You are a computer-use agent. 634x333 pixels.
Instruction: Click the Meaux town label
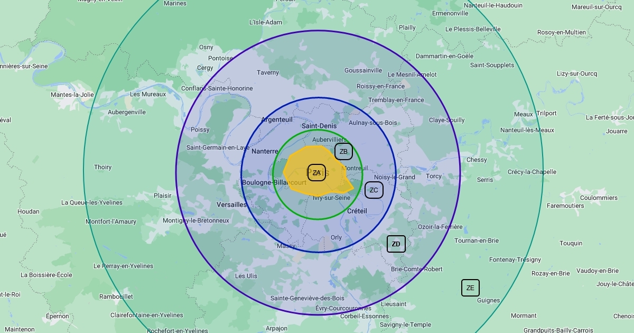point(523,114)
